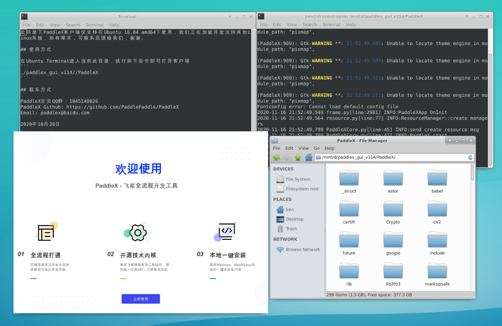Open Edit menu in left Terminal window
The height and width of the screenshot is (326, 502).
coord(40,25)
